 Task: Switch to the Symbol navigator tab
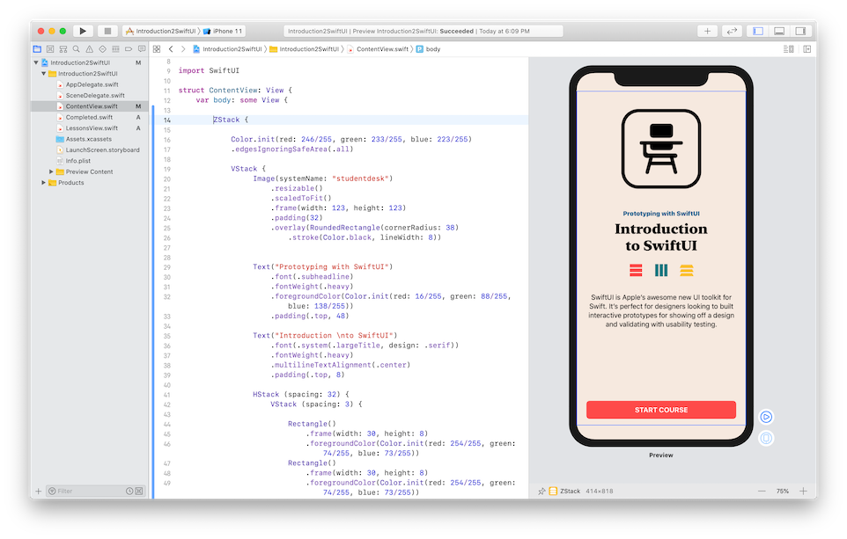(63, 49)
